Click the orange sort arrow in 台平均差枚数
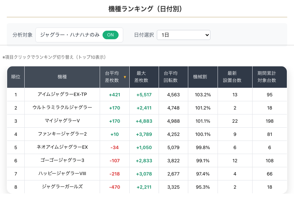Screen dimensions: 294x199 pos(125,77)
